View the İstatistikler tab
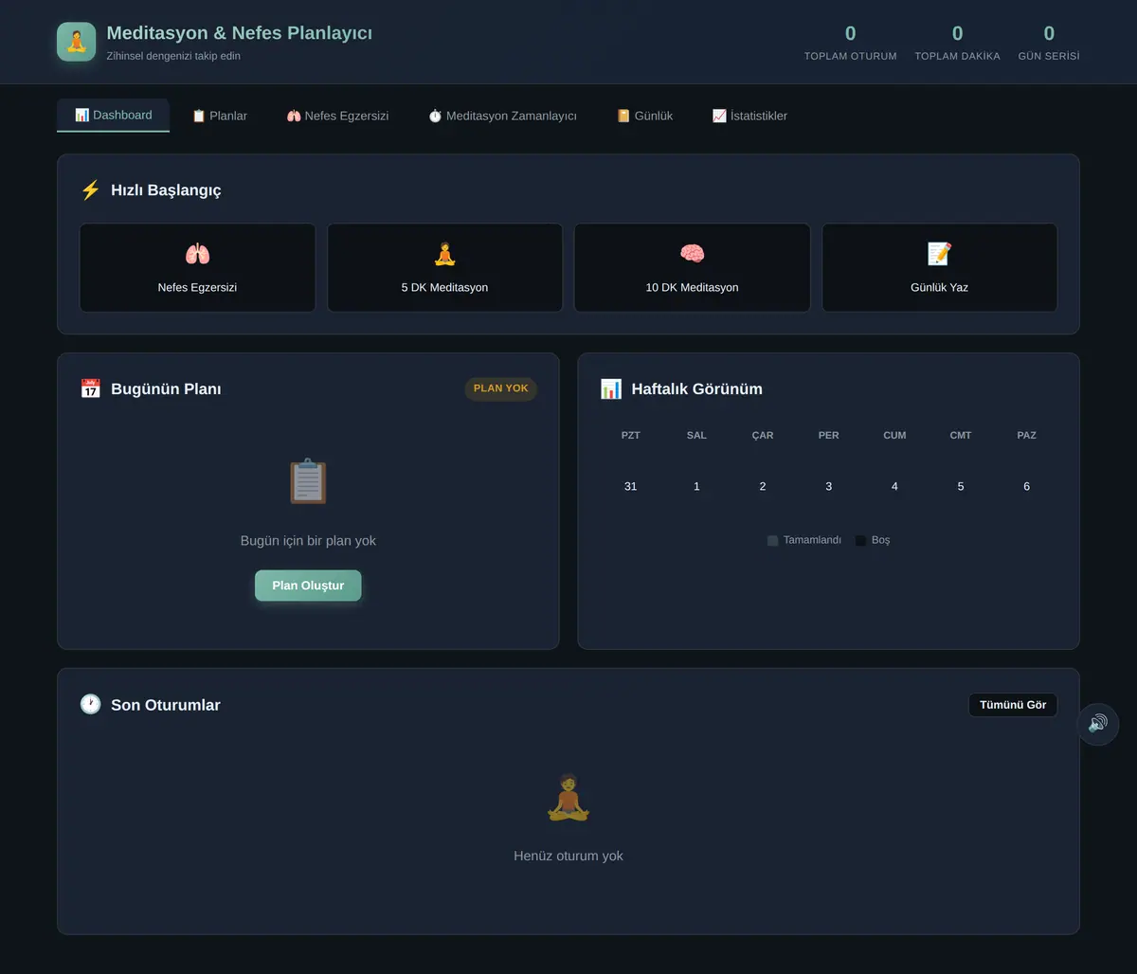Image resolution: width=1137 pixels, height=974 pixels. [749, 116]
